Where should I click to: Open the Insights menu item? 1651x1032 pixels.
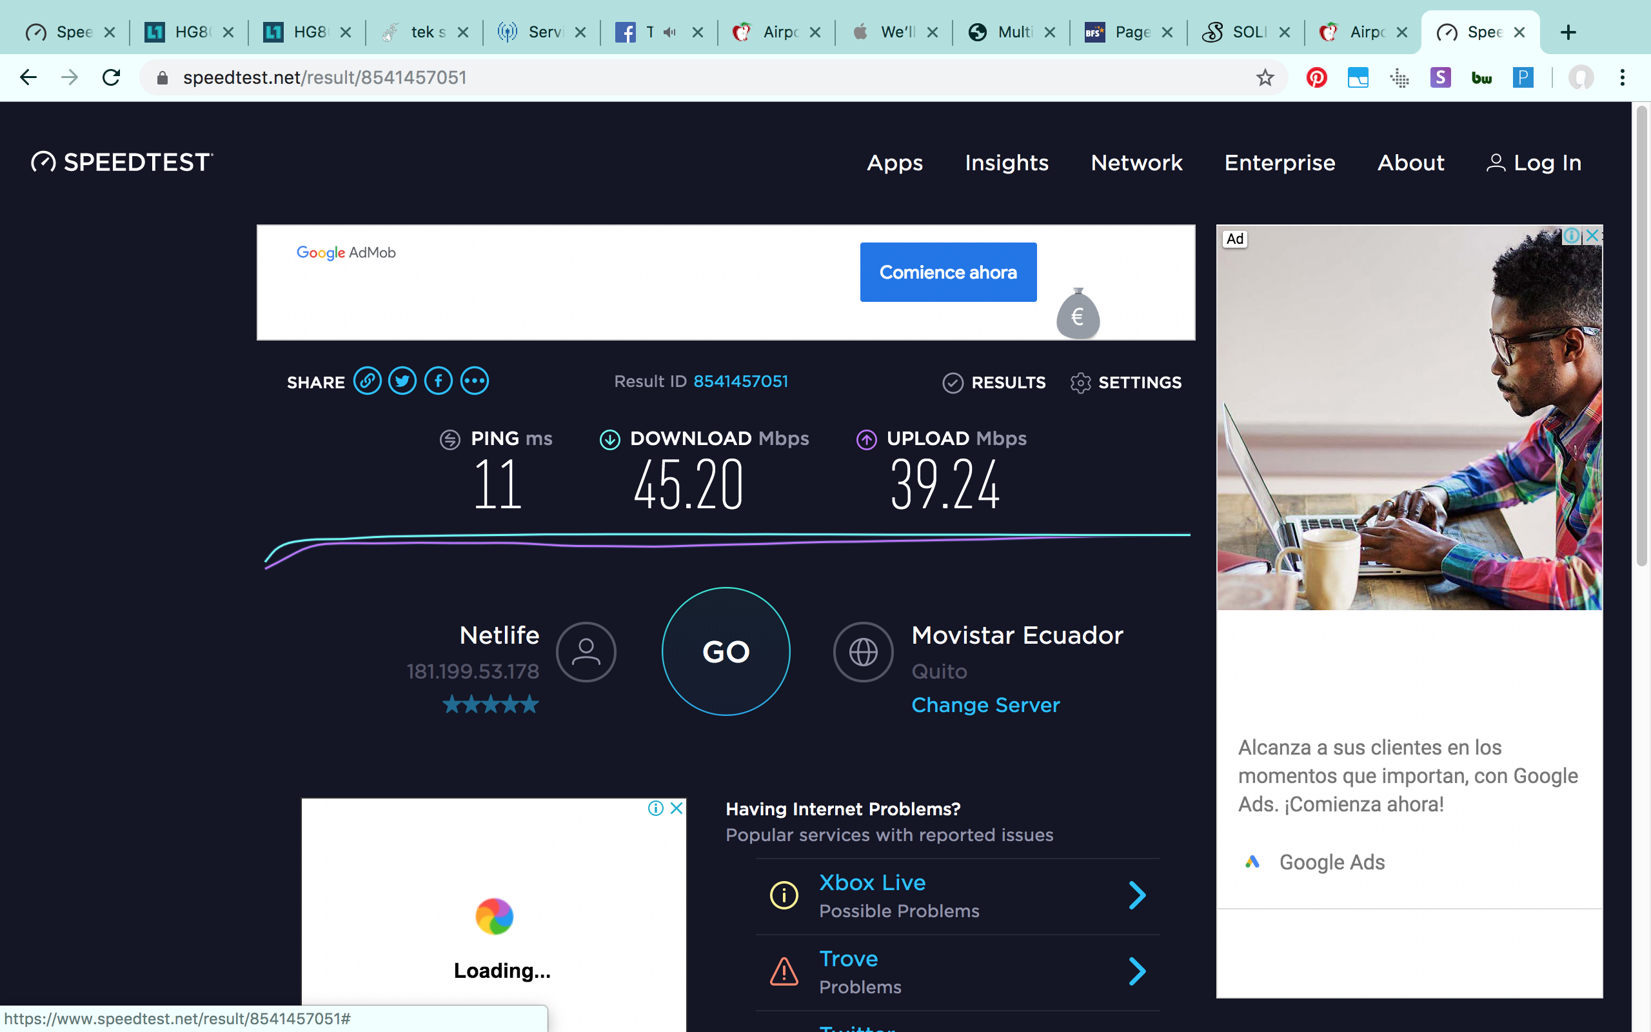pyautogui.click(x=1006, y=163)
